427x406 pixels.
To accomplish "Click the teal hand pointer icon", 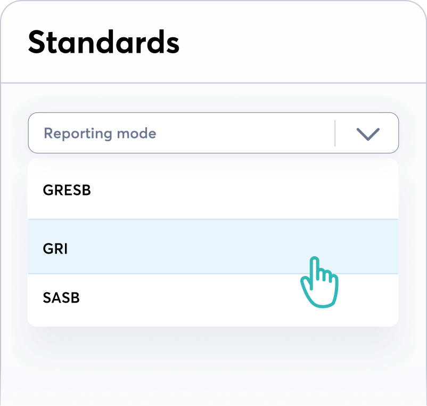I will pyautogui.click(x=318, y=282).
